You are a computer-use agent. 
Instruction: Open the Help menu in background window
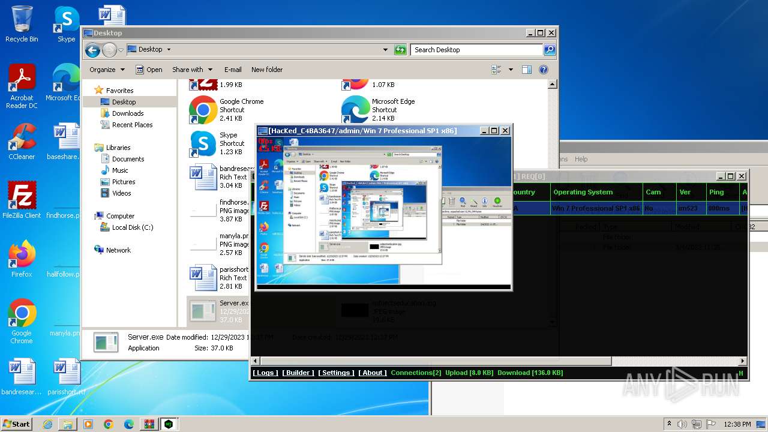point(581,159)
